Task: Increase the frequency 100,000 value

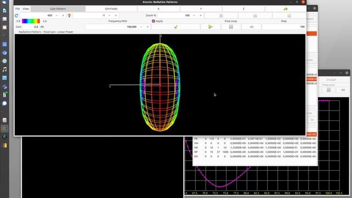Action: (148, 27)
